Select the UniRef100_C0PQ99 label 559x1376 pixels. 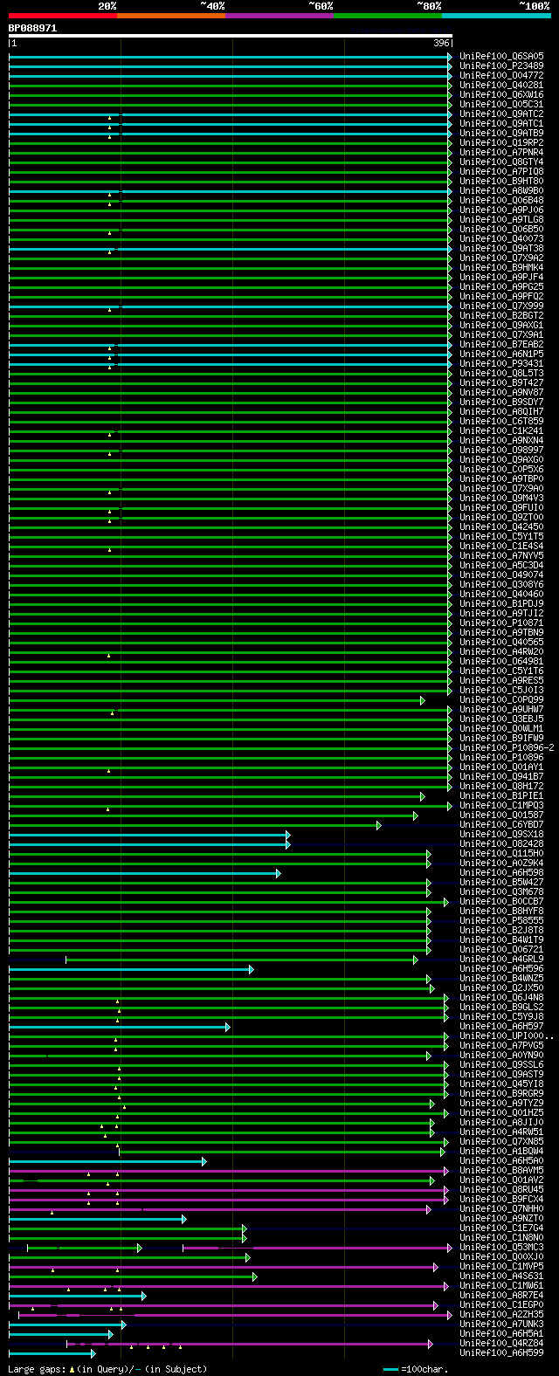tap(501, 700)
